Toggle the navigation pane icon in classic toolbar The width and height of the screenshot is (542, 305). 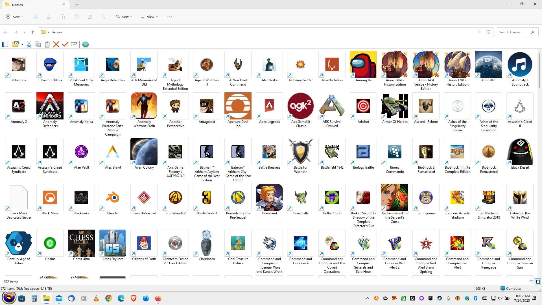coord(5,44)
